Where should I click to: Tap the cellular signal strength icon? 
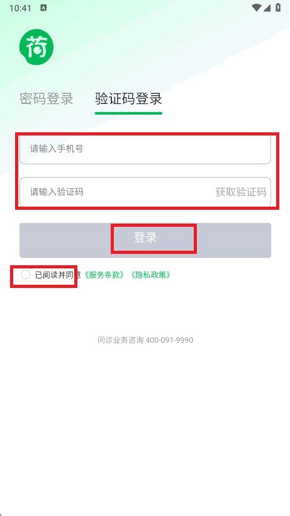(x=267, y=8)
